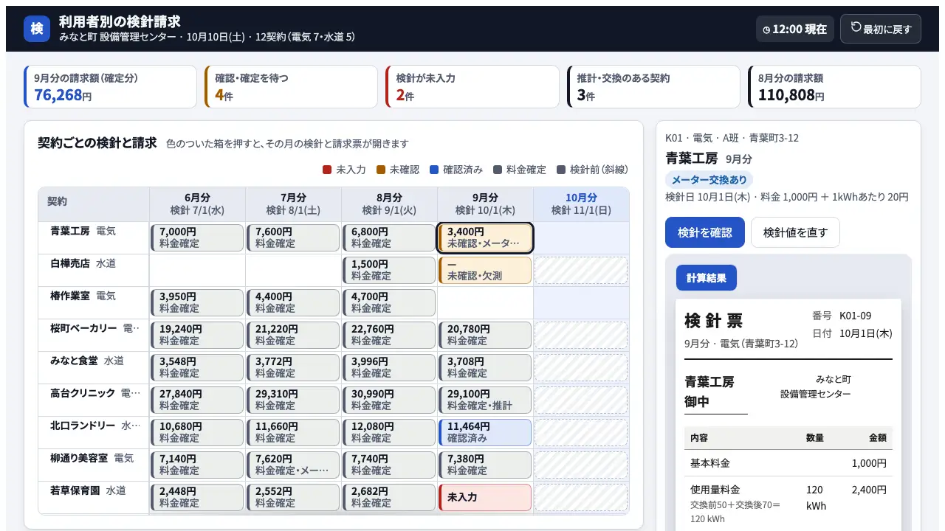
Task: Confirm the reading with 検針を確認
Action: pos(705,232)
